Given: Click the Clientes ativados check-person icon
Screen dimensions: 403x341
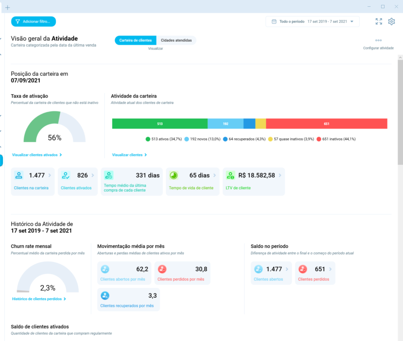Looking at the screenshot, I should click(64, 175).
